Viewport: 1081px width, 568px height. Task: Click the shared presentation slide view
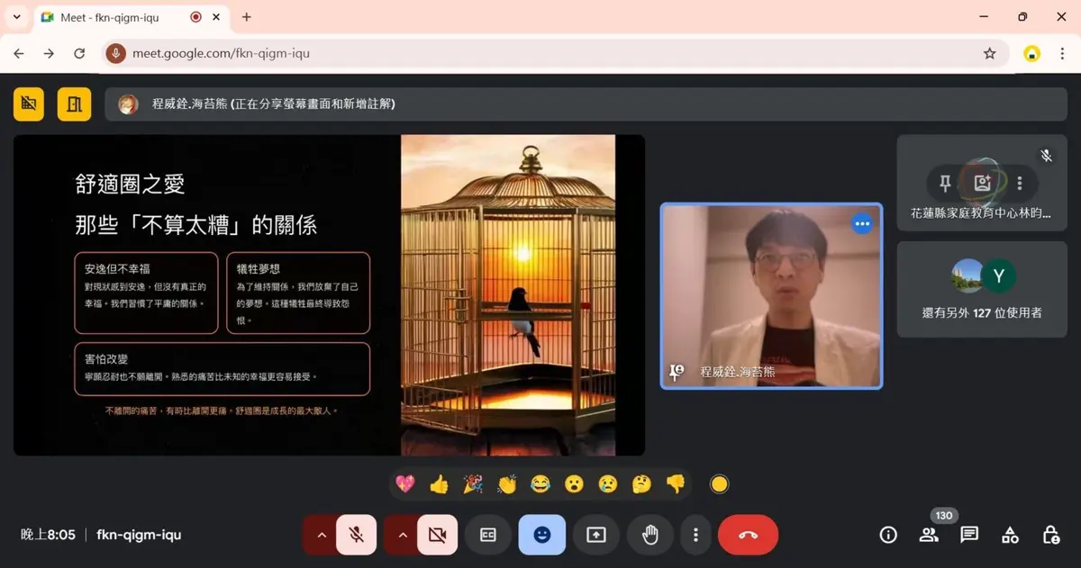pos(329,294)
